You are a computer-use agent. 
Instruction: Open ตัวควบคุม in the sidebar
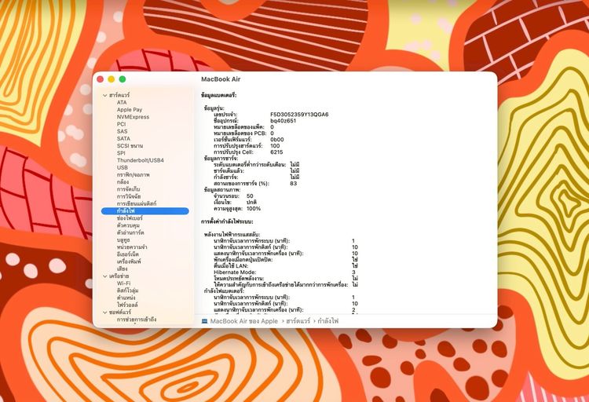[129, 225]
